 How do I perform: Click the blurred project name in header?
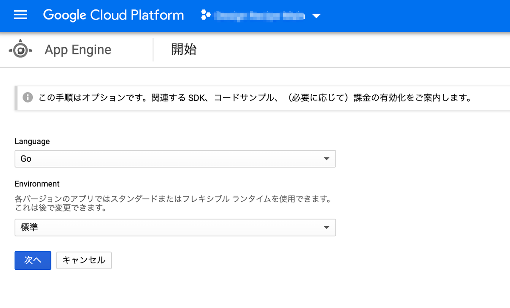pos(259,16)
